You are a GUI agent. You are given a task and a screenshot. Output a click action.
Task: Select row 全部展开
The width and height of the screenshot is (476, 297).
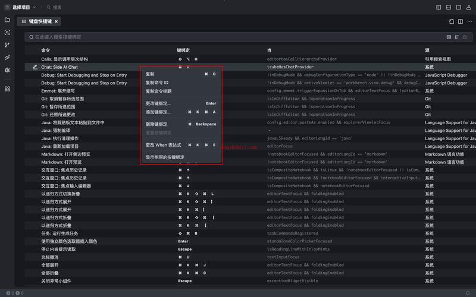point(250,265)
